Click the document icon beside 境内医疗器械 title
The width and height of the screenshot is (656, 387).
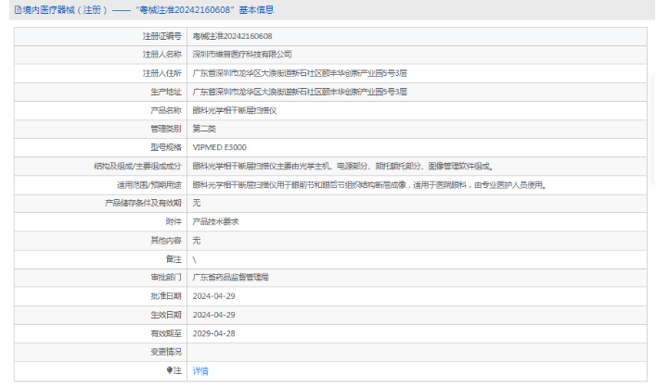[x=18, y=10]
